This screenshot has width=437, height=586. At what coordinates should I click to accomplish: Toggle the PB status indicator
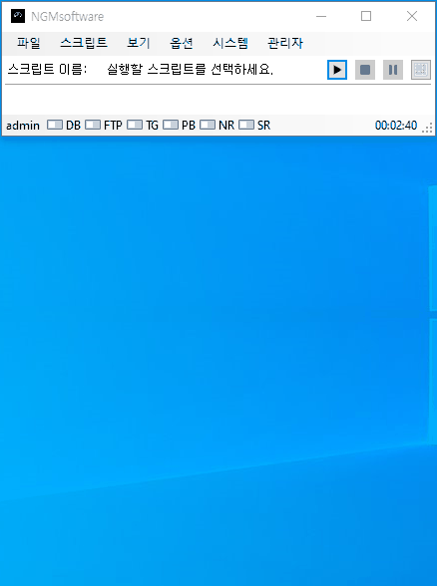171,125
